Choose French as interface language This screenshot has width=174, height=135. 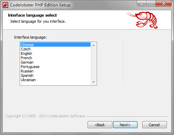point(55,58)
